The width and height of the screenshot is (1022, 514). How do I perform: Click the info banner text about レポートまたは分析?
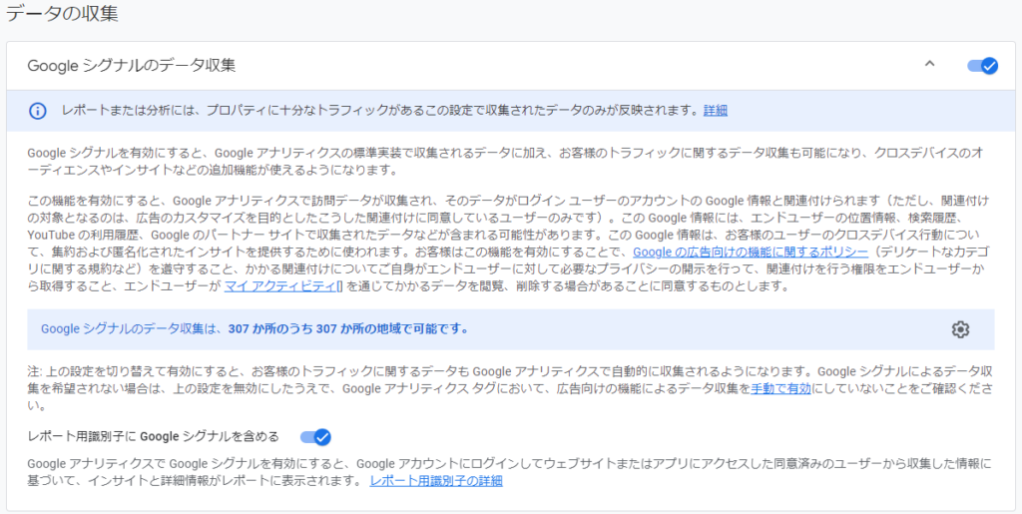pyautogui.click(x=379, y=111)
